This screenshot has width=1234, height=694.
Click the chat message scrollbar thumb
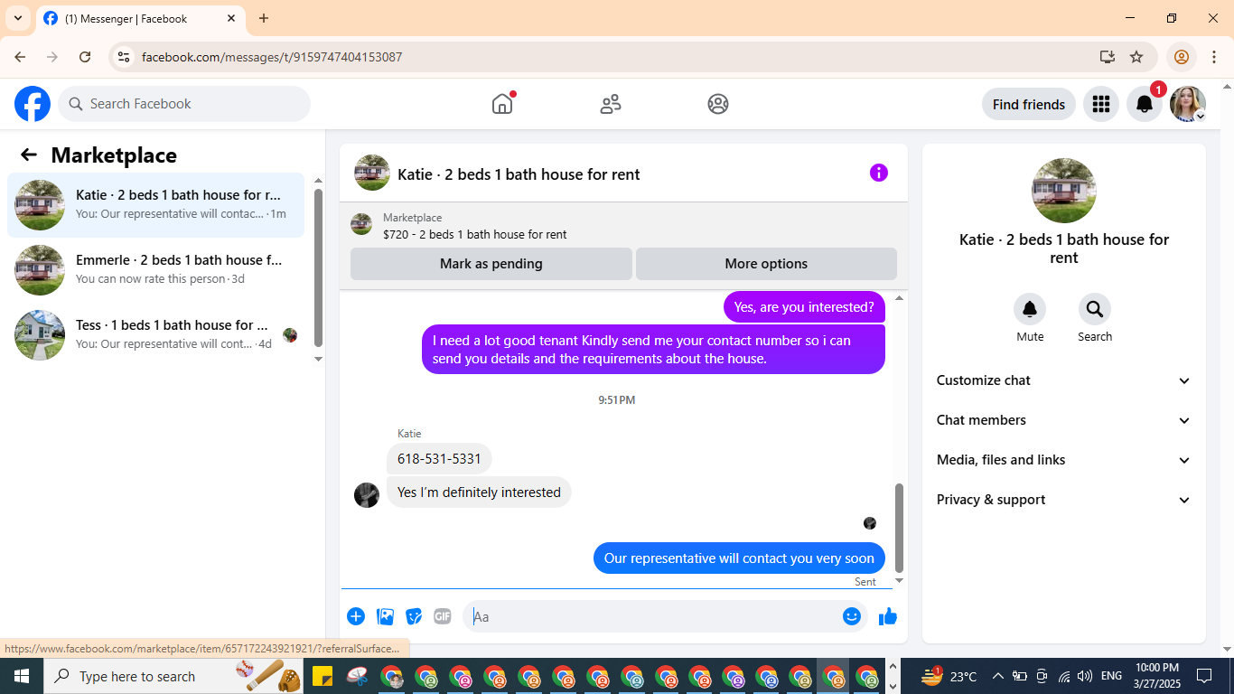point(899,529)
